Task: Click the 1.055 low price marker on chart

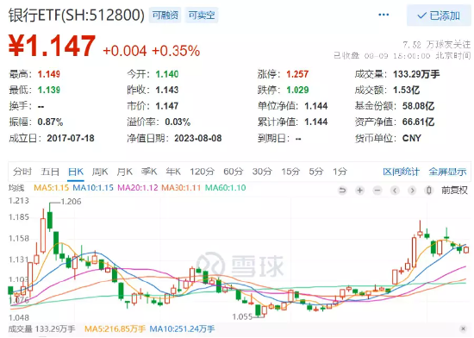Action: (x=242, y=316)
